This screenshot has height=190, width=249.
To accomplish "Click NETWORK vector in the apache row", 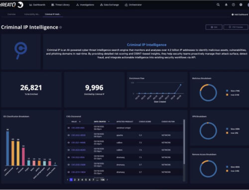I will [166, 135].
